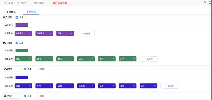Delete the 新老客户 tag group

(41, 96)
